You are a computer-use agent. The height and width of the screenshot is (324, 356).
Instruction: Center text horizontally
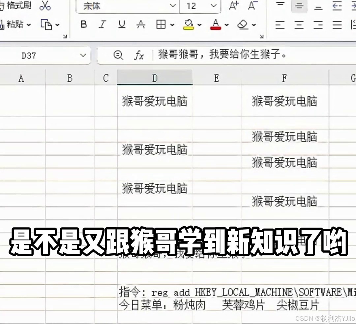pyautogui.click(x=299, y=24)
